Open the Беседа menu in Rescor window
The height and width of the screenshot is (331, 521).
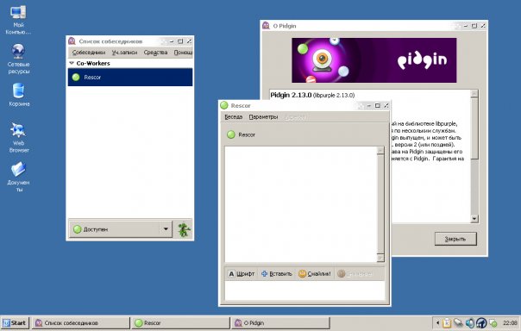[234, 117]
